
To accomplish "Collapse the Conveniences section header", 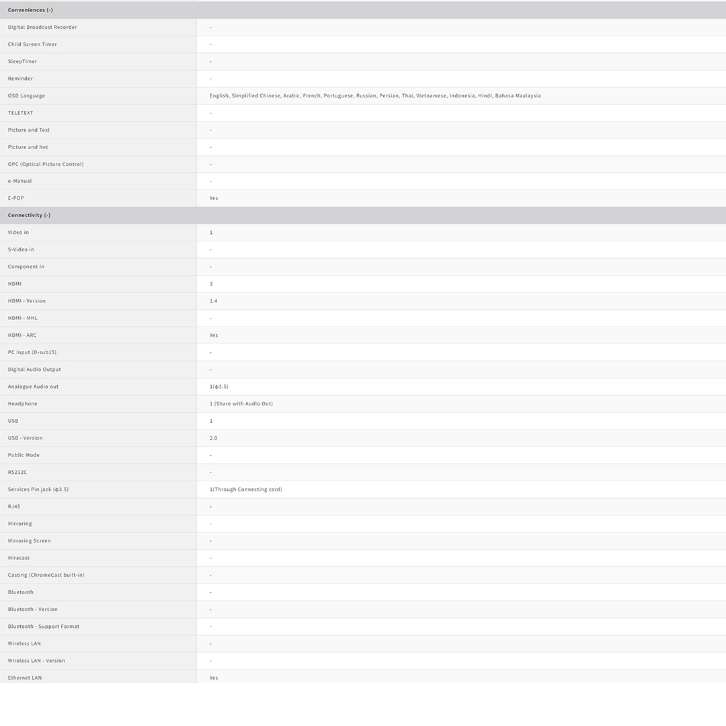I will click(x=30, y=10).
